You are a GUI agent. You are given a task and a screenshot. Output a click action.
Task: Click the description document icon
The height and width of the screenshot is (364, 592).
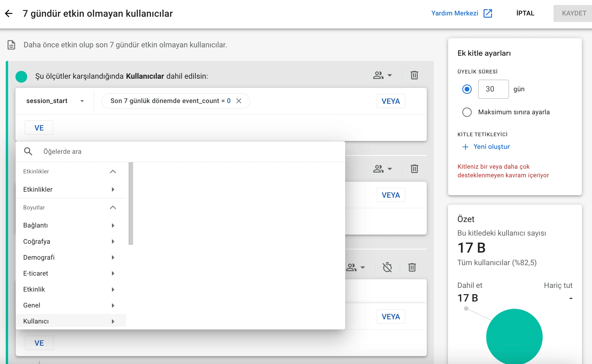point(11,45)
